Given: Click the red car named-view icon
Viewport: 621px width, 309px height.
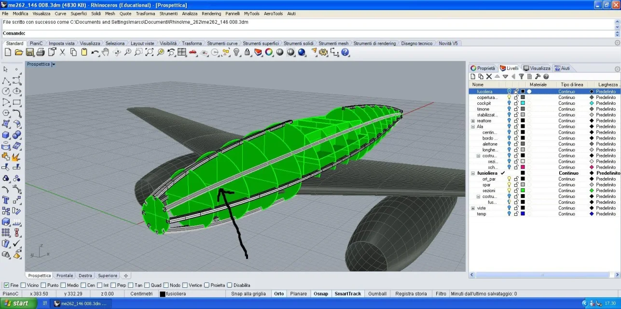Looking at the screenshot, I should point(193,52).
